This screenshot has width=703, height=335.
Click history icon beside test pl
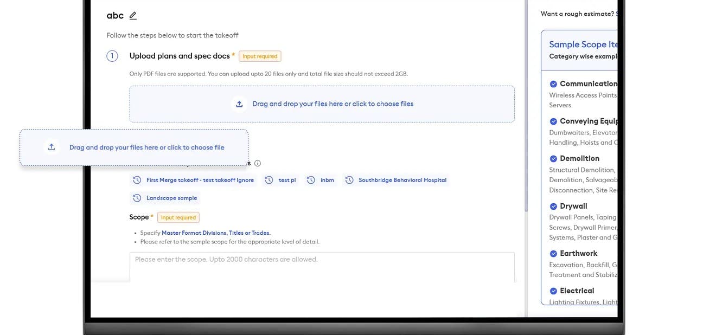[x=269, y=180]
